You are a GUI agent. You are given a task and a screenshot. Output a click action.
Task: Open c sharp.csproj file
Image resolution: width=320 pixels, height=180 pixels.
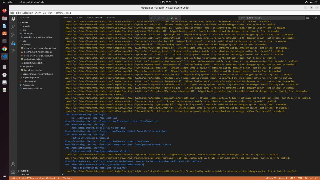(30, 81)
